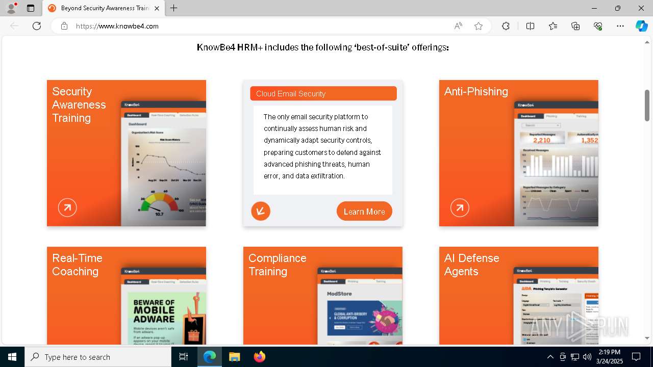Screen dimensions: 653x367
Task: Activate the Read aloud icon
Action: pos(458,26)
